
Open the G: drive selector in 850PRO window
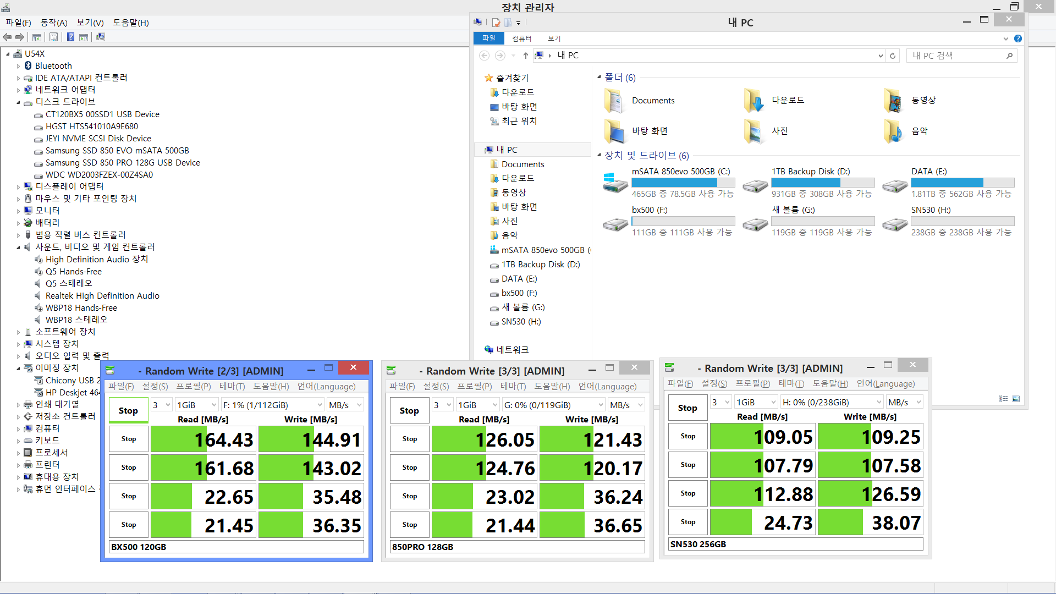[x=554, y=405]
